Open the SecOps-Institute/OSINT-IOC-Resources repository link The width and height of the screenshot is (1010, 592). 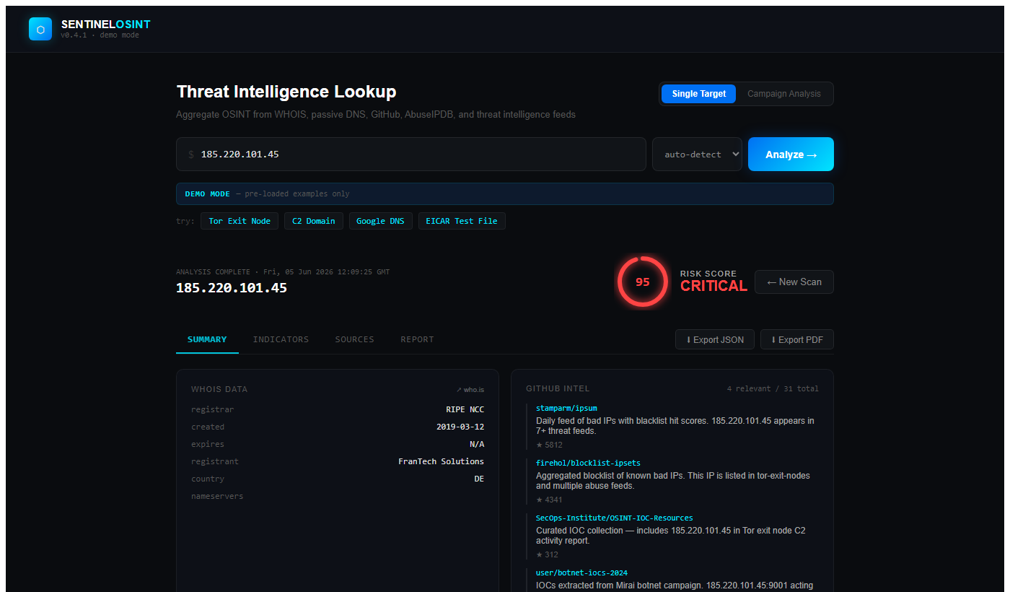(614, 518)
